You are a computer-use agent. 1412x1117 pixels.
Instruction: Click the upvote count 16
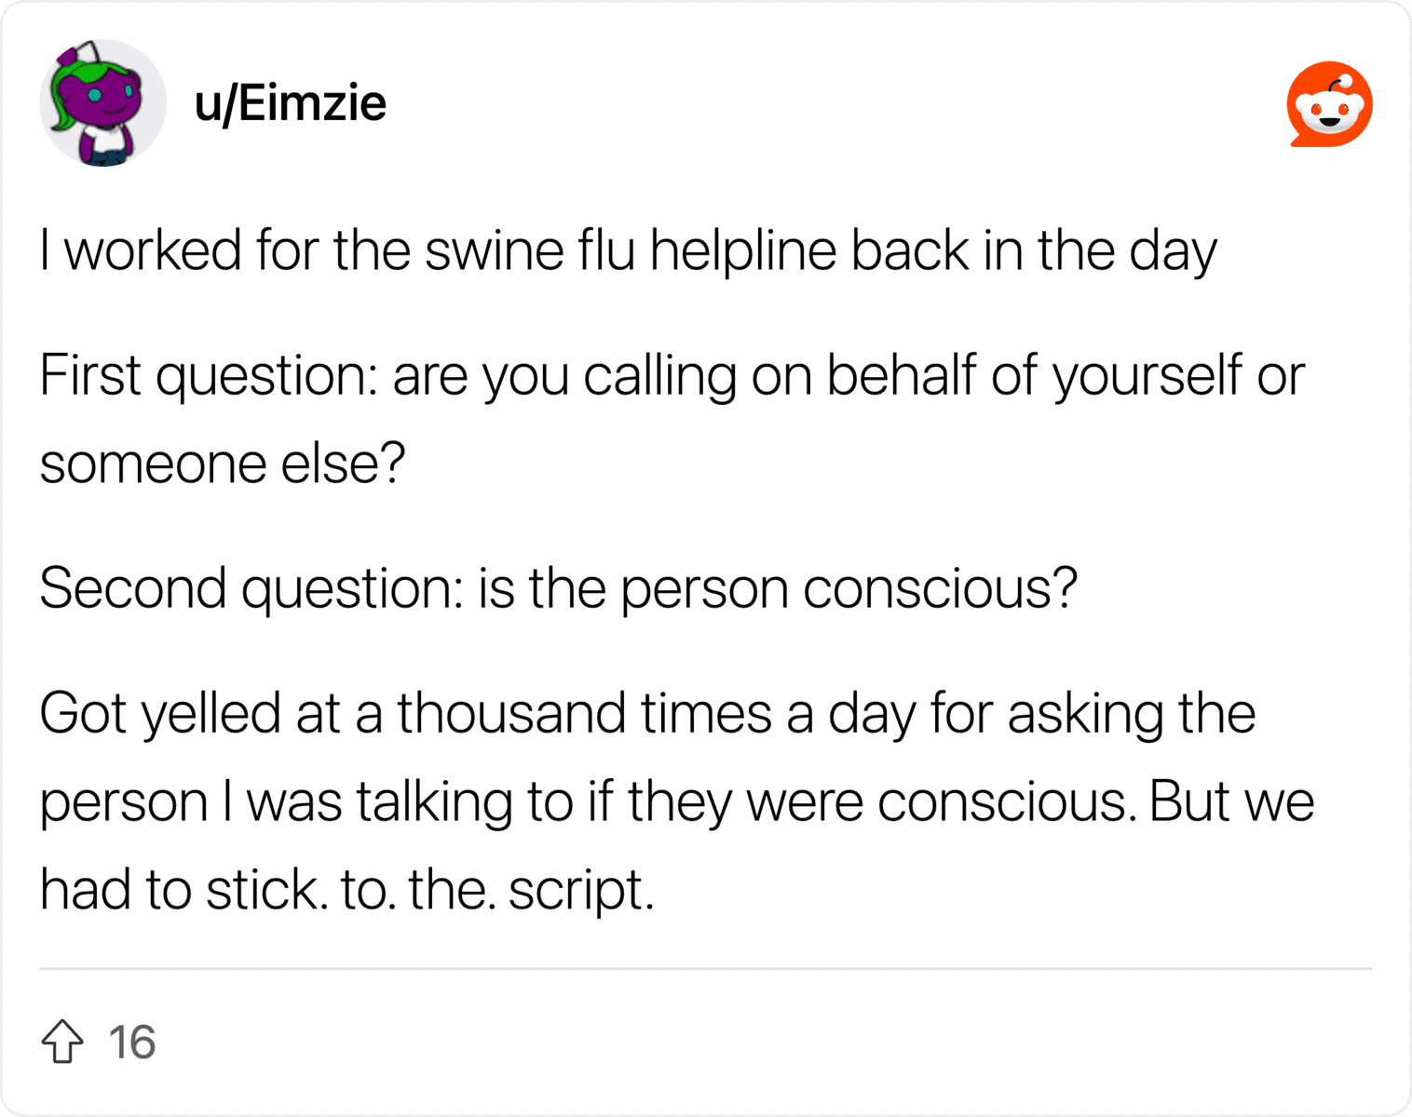click(131, 1042)
